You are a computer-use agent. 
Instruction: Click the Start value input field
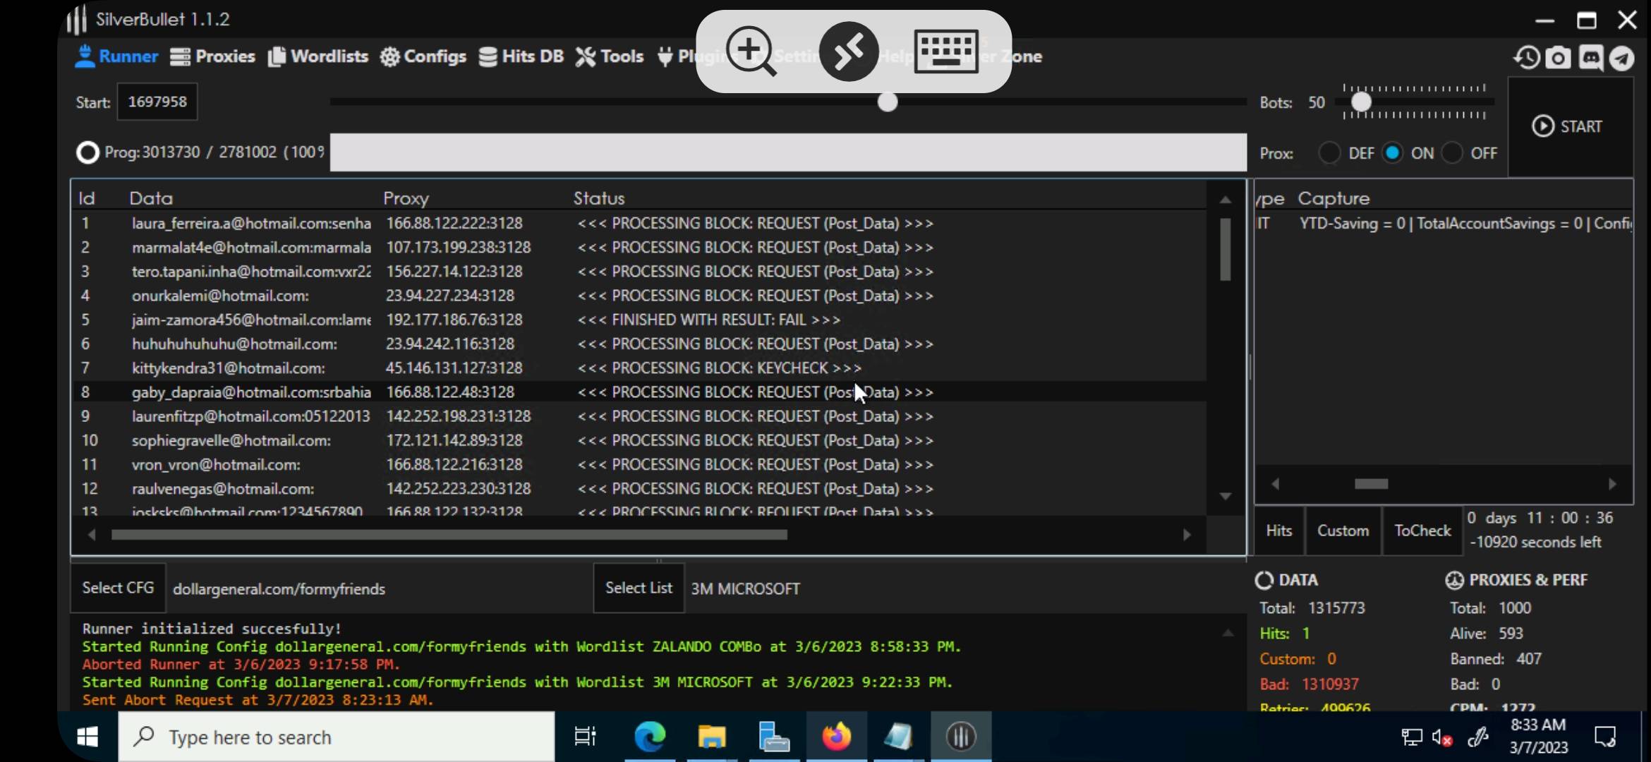pos(157,102)
